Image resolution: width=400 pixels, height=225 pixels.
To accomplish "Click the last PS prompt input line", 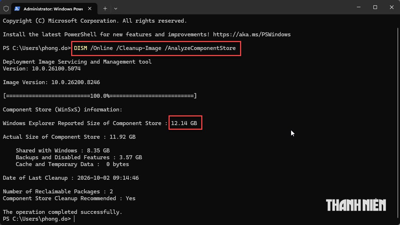I will pyautogui.click(x=38, y=219).
